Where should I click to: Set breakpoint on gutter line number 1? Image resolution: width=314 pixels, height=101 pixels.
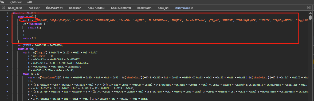coord(7,13)
